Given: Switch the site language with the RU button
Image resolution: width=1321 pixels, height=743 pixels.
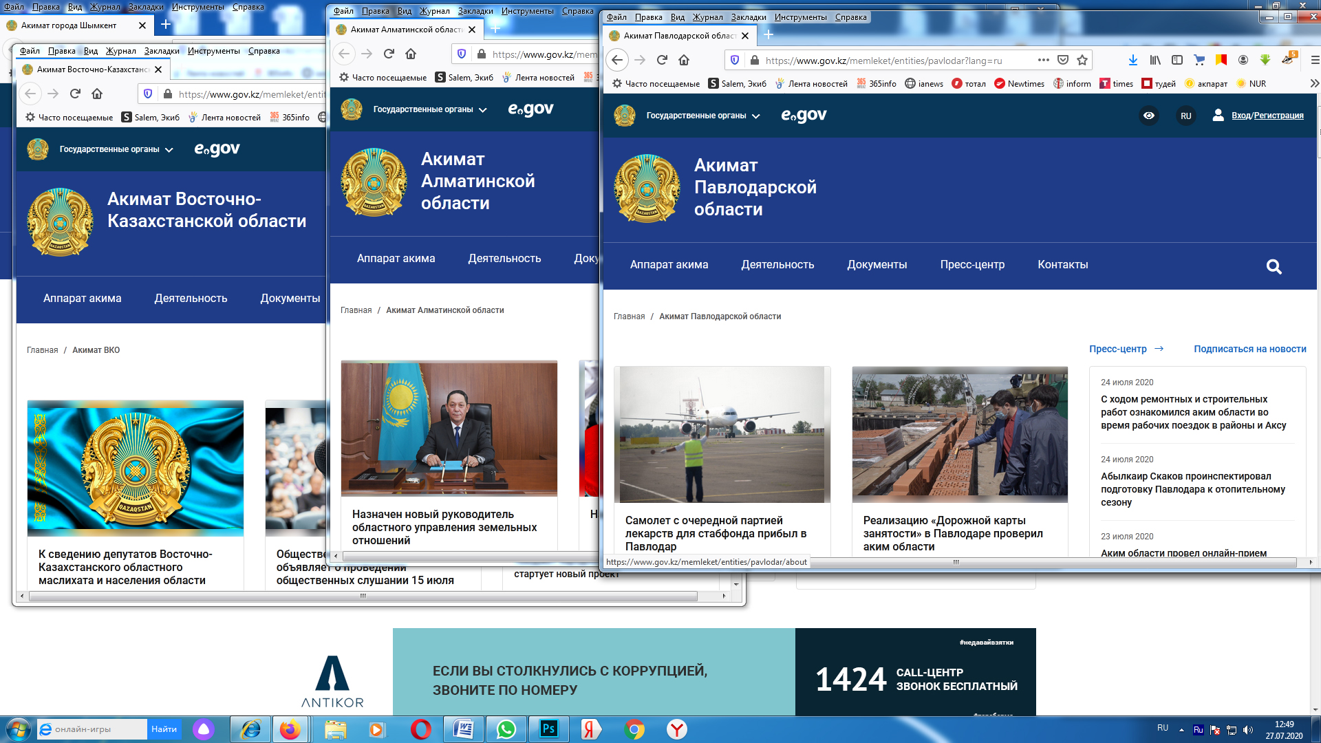Looking at the screenshot, I should (x=1185, y=116).
